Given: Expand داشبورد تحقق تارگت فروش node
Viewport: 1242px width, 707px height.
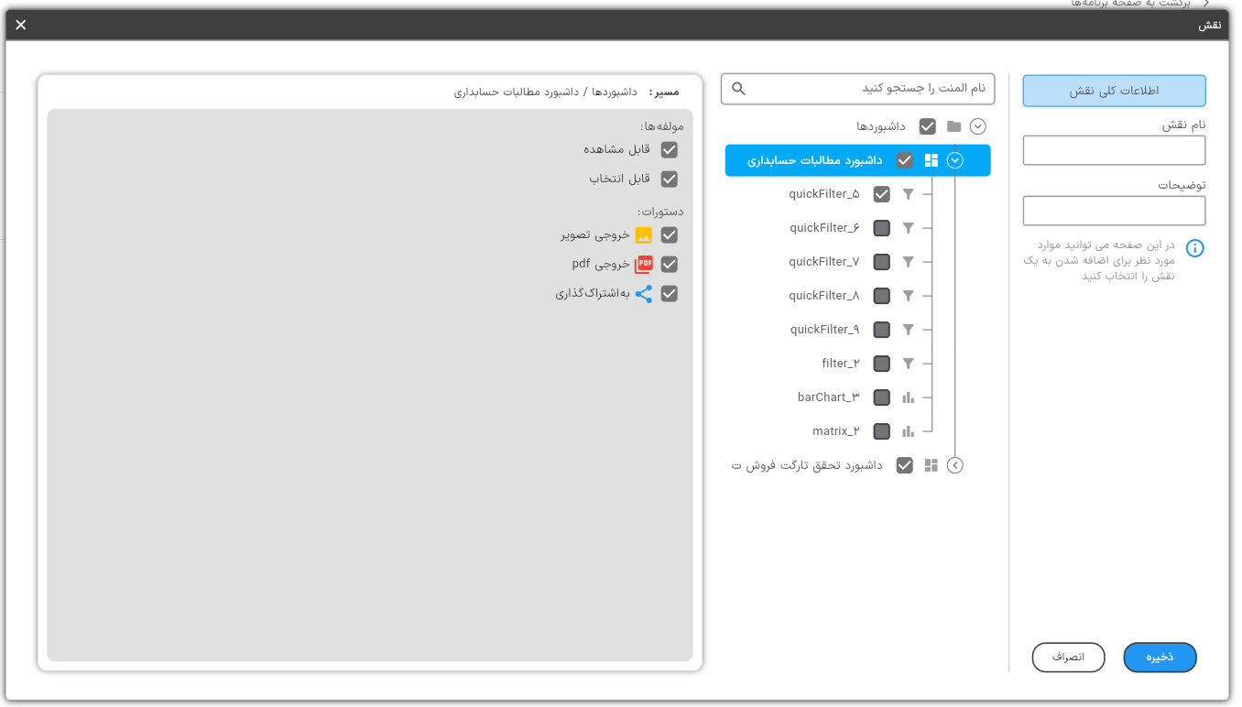Looking at the screenshot, I should [x=955, y=465].
